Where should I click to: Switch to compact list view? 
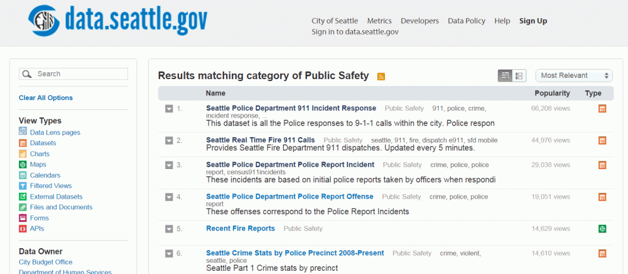[x=505, y=75]
